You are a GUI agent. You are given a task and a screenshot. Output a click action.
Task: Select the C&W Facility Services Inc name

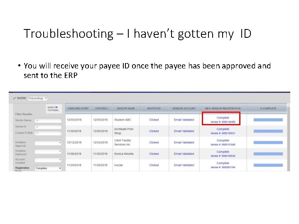123,142
